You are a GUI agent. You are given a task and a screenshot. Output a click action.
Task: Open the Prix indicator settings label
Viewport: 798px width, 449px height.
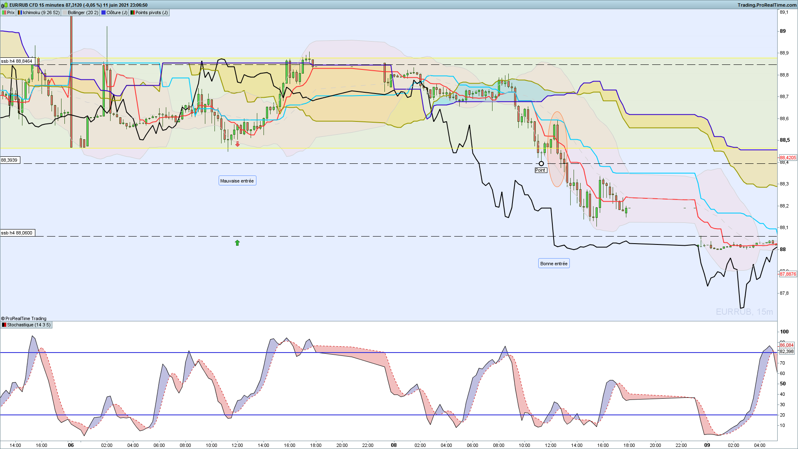tap(8, 12)
